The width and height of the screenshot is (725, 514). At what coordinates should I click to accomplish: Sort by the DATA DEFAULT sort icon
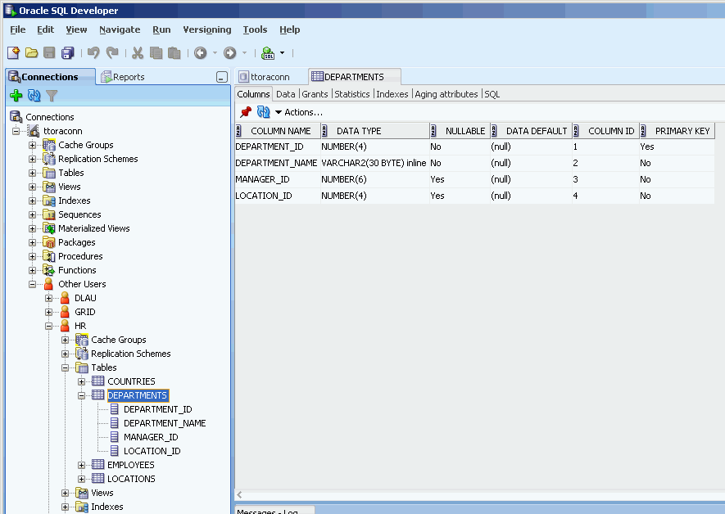pos(494,131)
